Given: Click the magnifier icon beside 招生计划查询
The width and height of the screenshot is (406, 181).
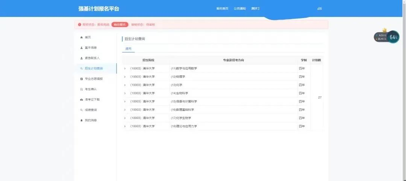Looking at the screenshot, I should click(82, 68).
